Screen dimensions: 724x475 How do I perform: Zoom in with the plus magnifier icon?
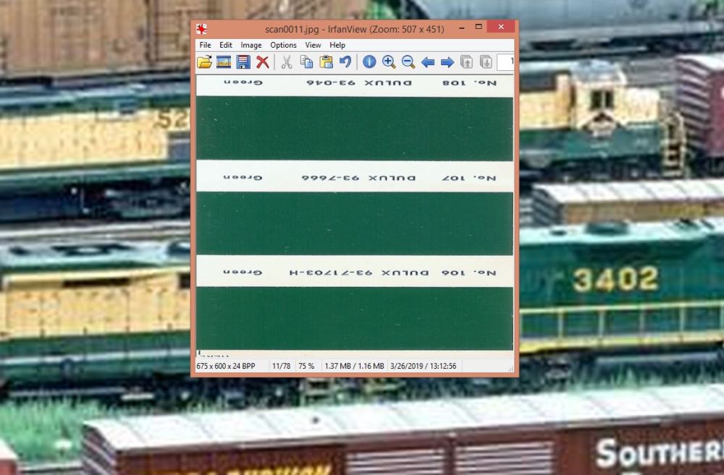[x=389, y=61]
